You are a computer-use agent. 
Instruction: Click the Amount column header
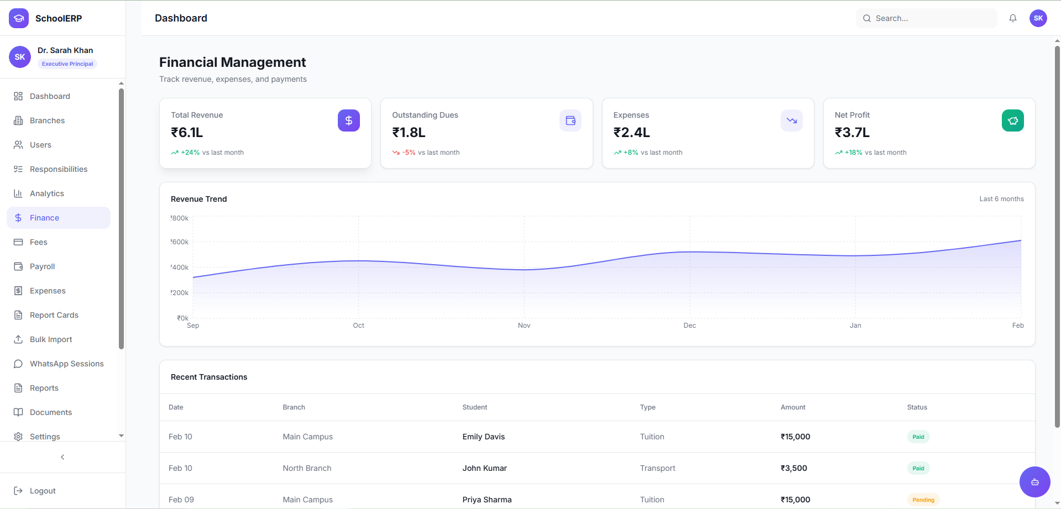[x=793, y=407]
